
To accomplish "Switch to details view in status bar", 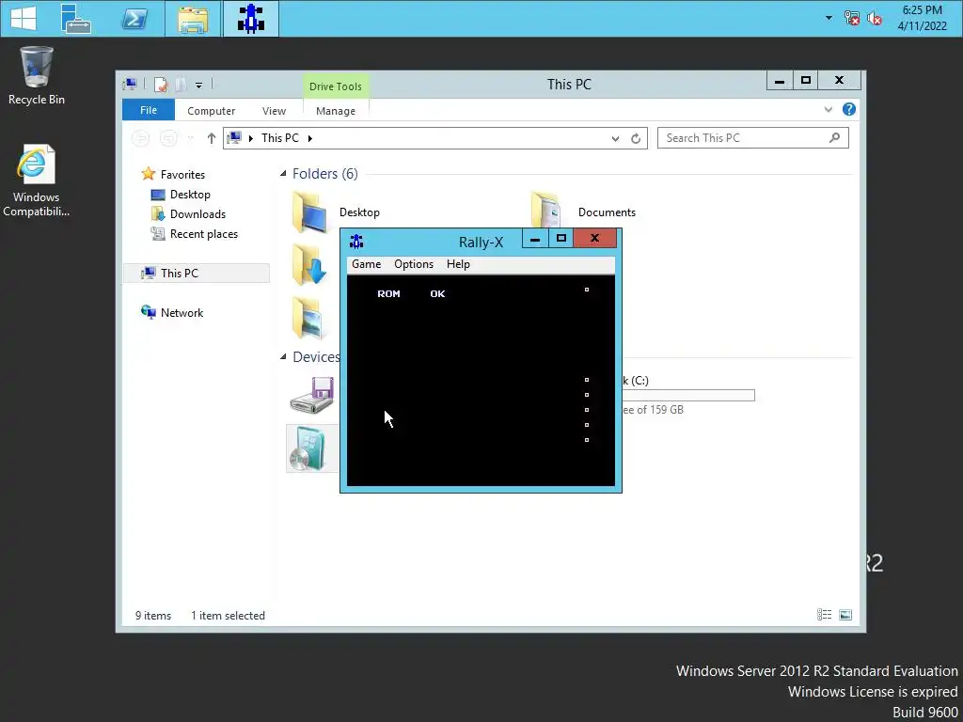I will (824, 615).
